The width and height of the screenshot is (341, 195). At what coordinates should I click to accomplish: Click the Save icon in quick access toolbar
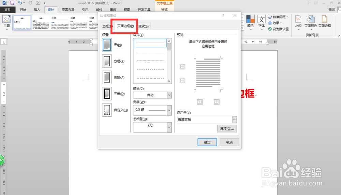(12, 3)
